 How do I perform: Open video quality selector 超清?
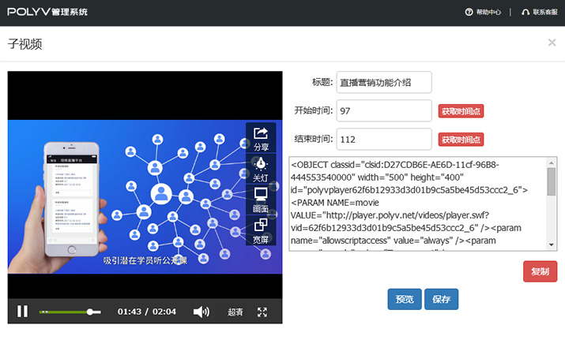[x=235, y=312]
